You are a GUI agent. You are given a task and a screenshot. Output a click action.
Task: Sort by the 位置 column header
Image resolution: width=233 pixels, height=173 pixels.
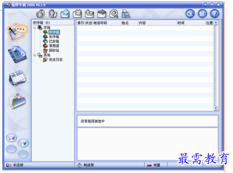point(209,23)
